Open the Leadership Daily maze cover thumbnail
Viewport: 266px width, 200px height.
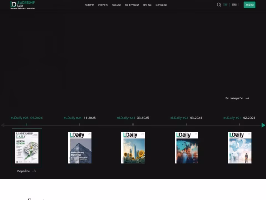27,148
